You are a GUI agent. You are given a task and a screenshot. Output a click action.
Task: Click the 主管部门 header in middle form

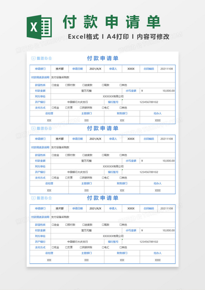click(x=86, y=183)
